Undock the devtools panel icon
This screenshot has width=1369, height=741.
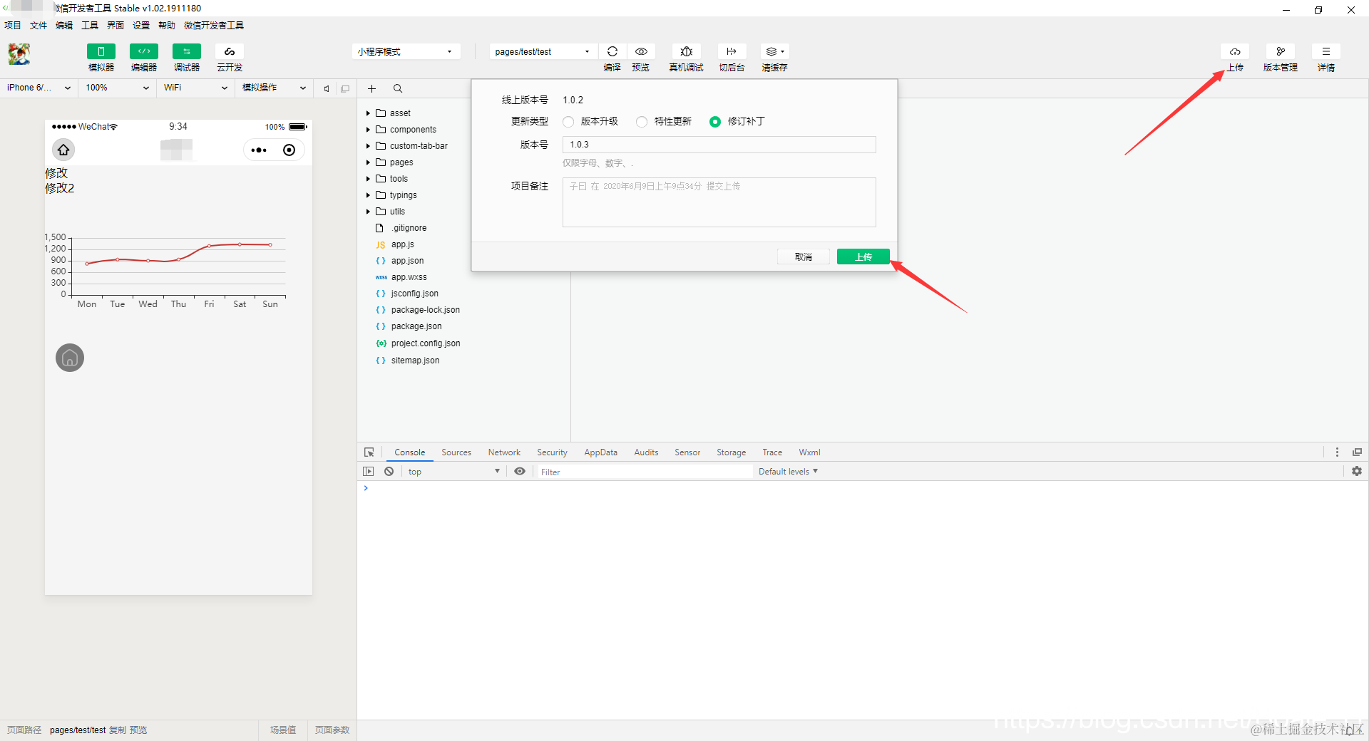click(x=1357, y=452)
